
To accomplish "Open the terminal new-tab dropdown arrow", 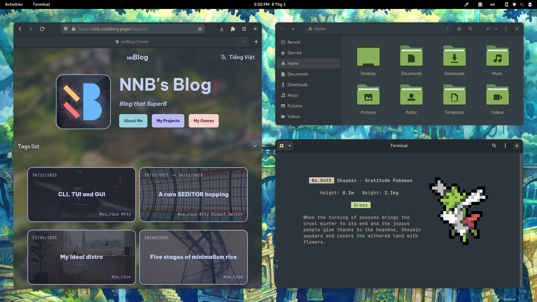I will tap(290, 146).
